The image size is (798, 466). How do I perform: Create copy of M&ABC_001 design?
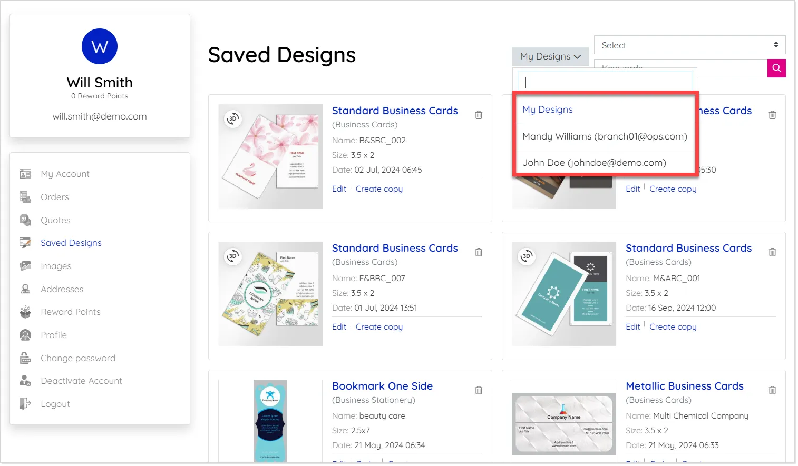pyautogui.click(x=673, y=327)
